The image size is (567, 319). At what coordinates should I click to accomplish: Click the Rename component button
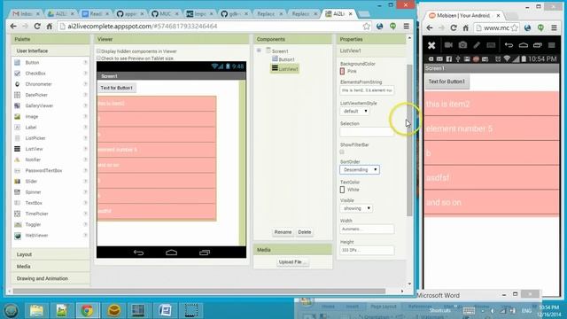(283, 232)
